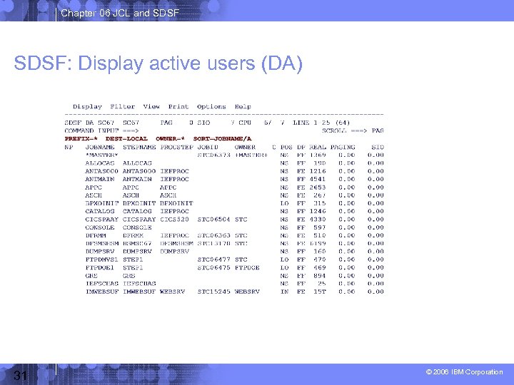Click the PAGING column header

coord(343,147)
